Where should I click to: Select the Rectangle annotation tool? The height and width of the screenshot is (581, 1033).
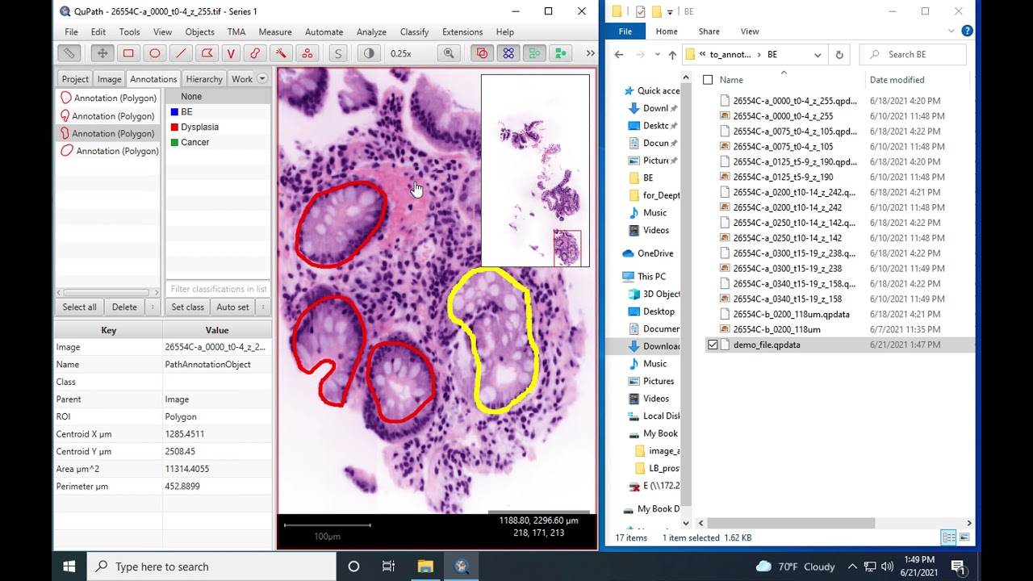(x=128, y=53)
